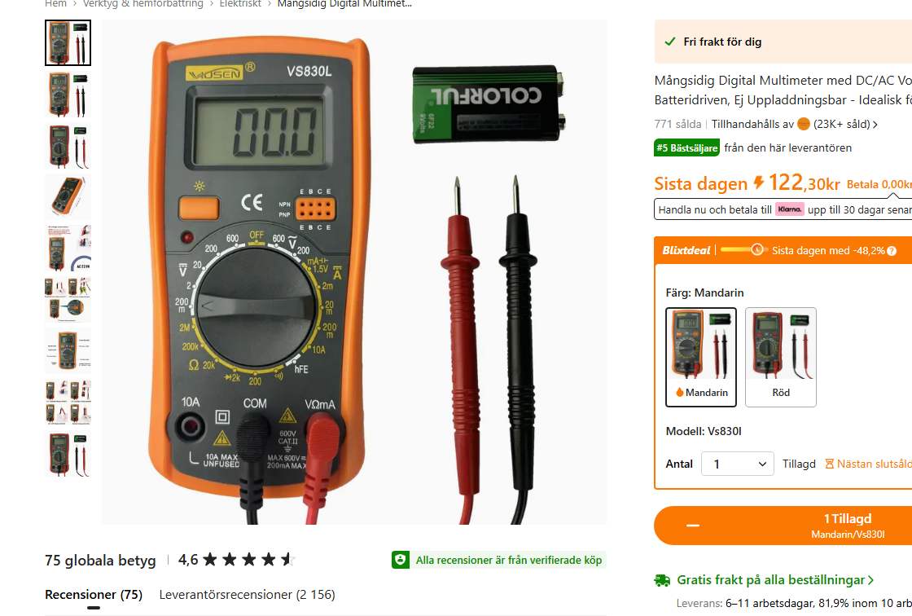This screenshot has width=912, height=616.
Task: Click the #5 Bästsäljare badge
Action: [687, 147]
